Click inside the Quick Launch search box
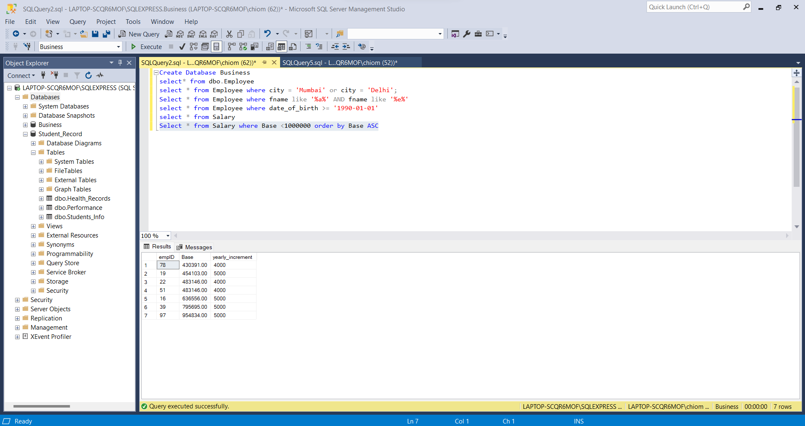 (x=692, y=7)
